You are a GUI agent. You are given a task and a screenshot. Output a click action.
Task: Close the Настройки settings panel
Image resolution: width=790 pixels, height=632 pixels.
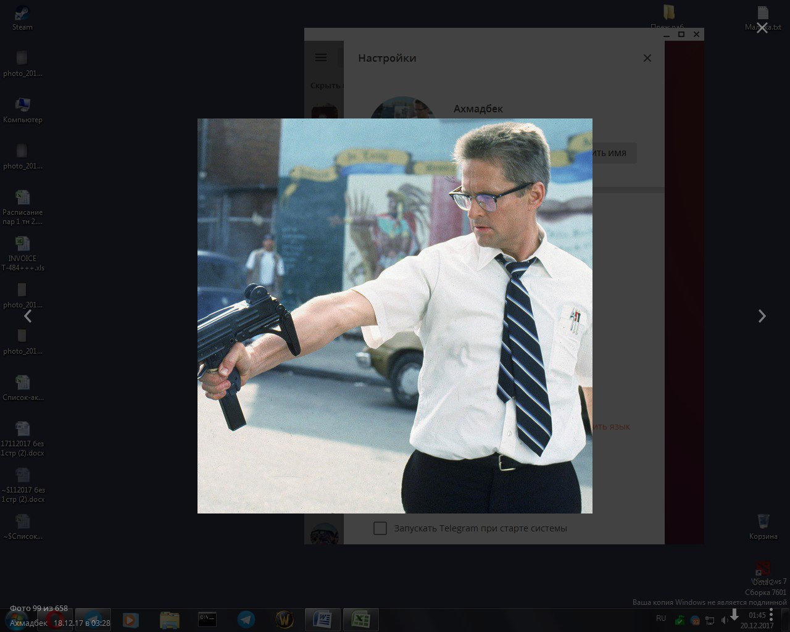(x=647, y=58)
